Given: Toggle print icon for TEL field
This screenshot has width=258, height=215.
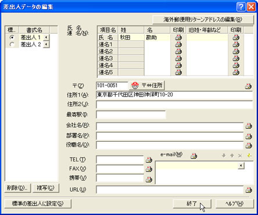Looking at the screenshot, I should pyautogui.click(x=149, y=160).
